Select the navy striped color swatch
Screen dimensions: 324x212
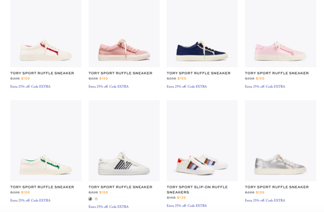[90, 199]
